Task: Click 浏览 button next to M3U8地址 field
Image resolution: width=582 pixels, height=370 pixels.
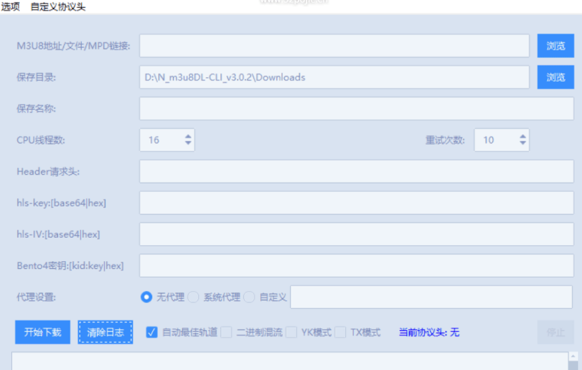Action: [x=555, y=46]
